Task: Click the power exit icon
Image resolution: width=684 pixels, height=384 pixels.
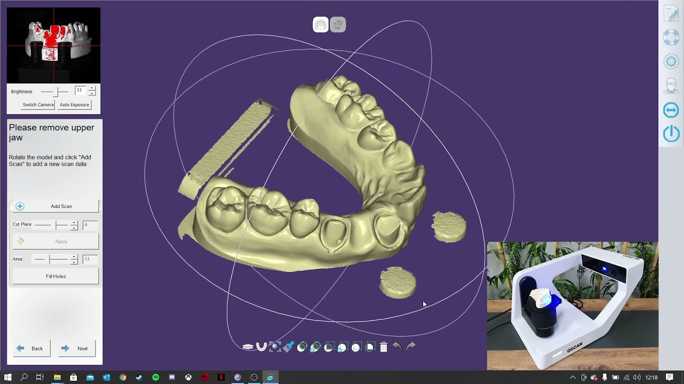Action: coord(671,134)
